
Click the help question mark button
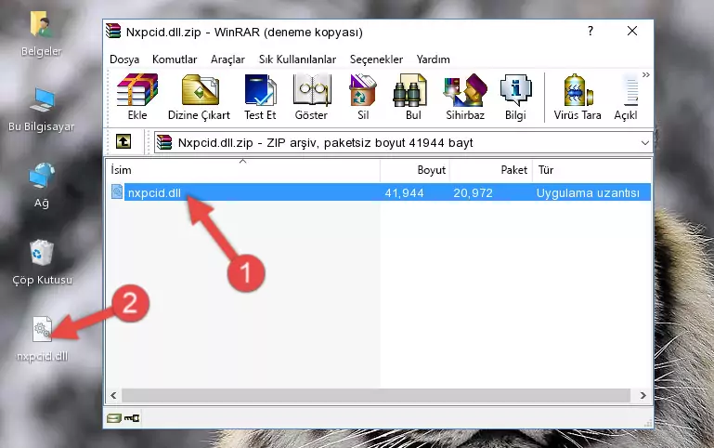point(591,31)
